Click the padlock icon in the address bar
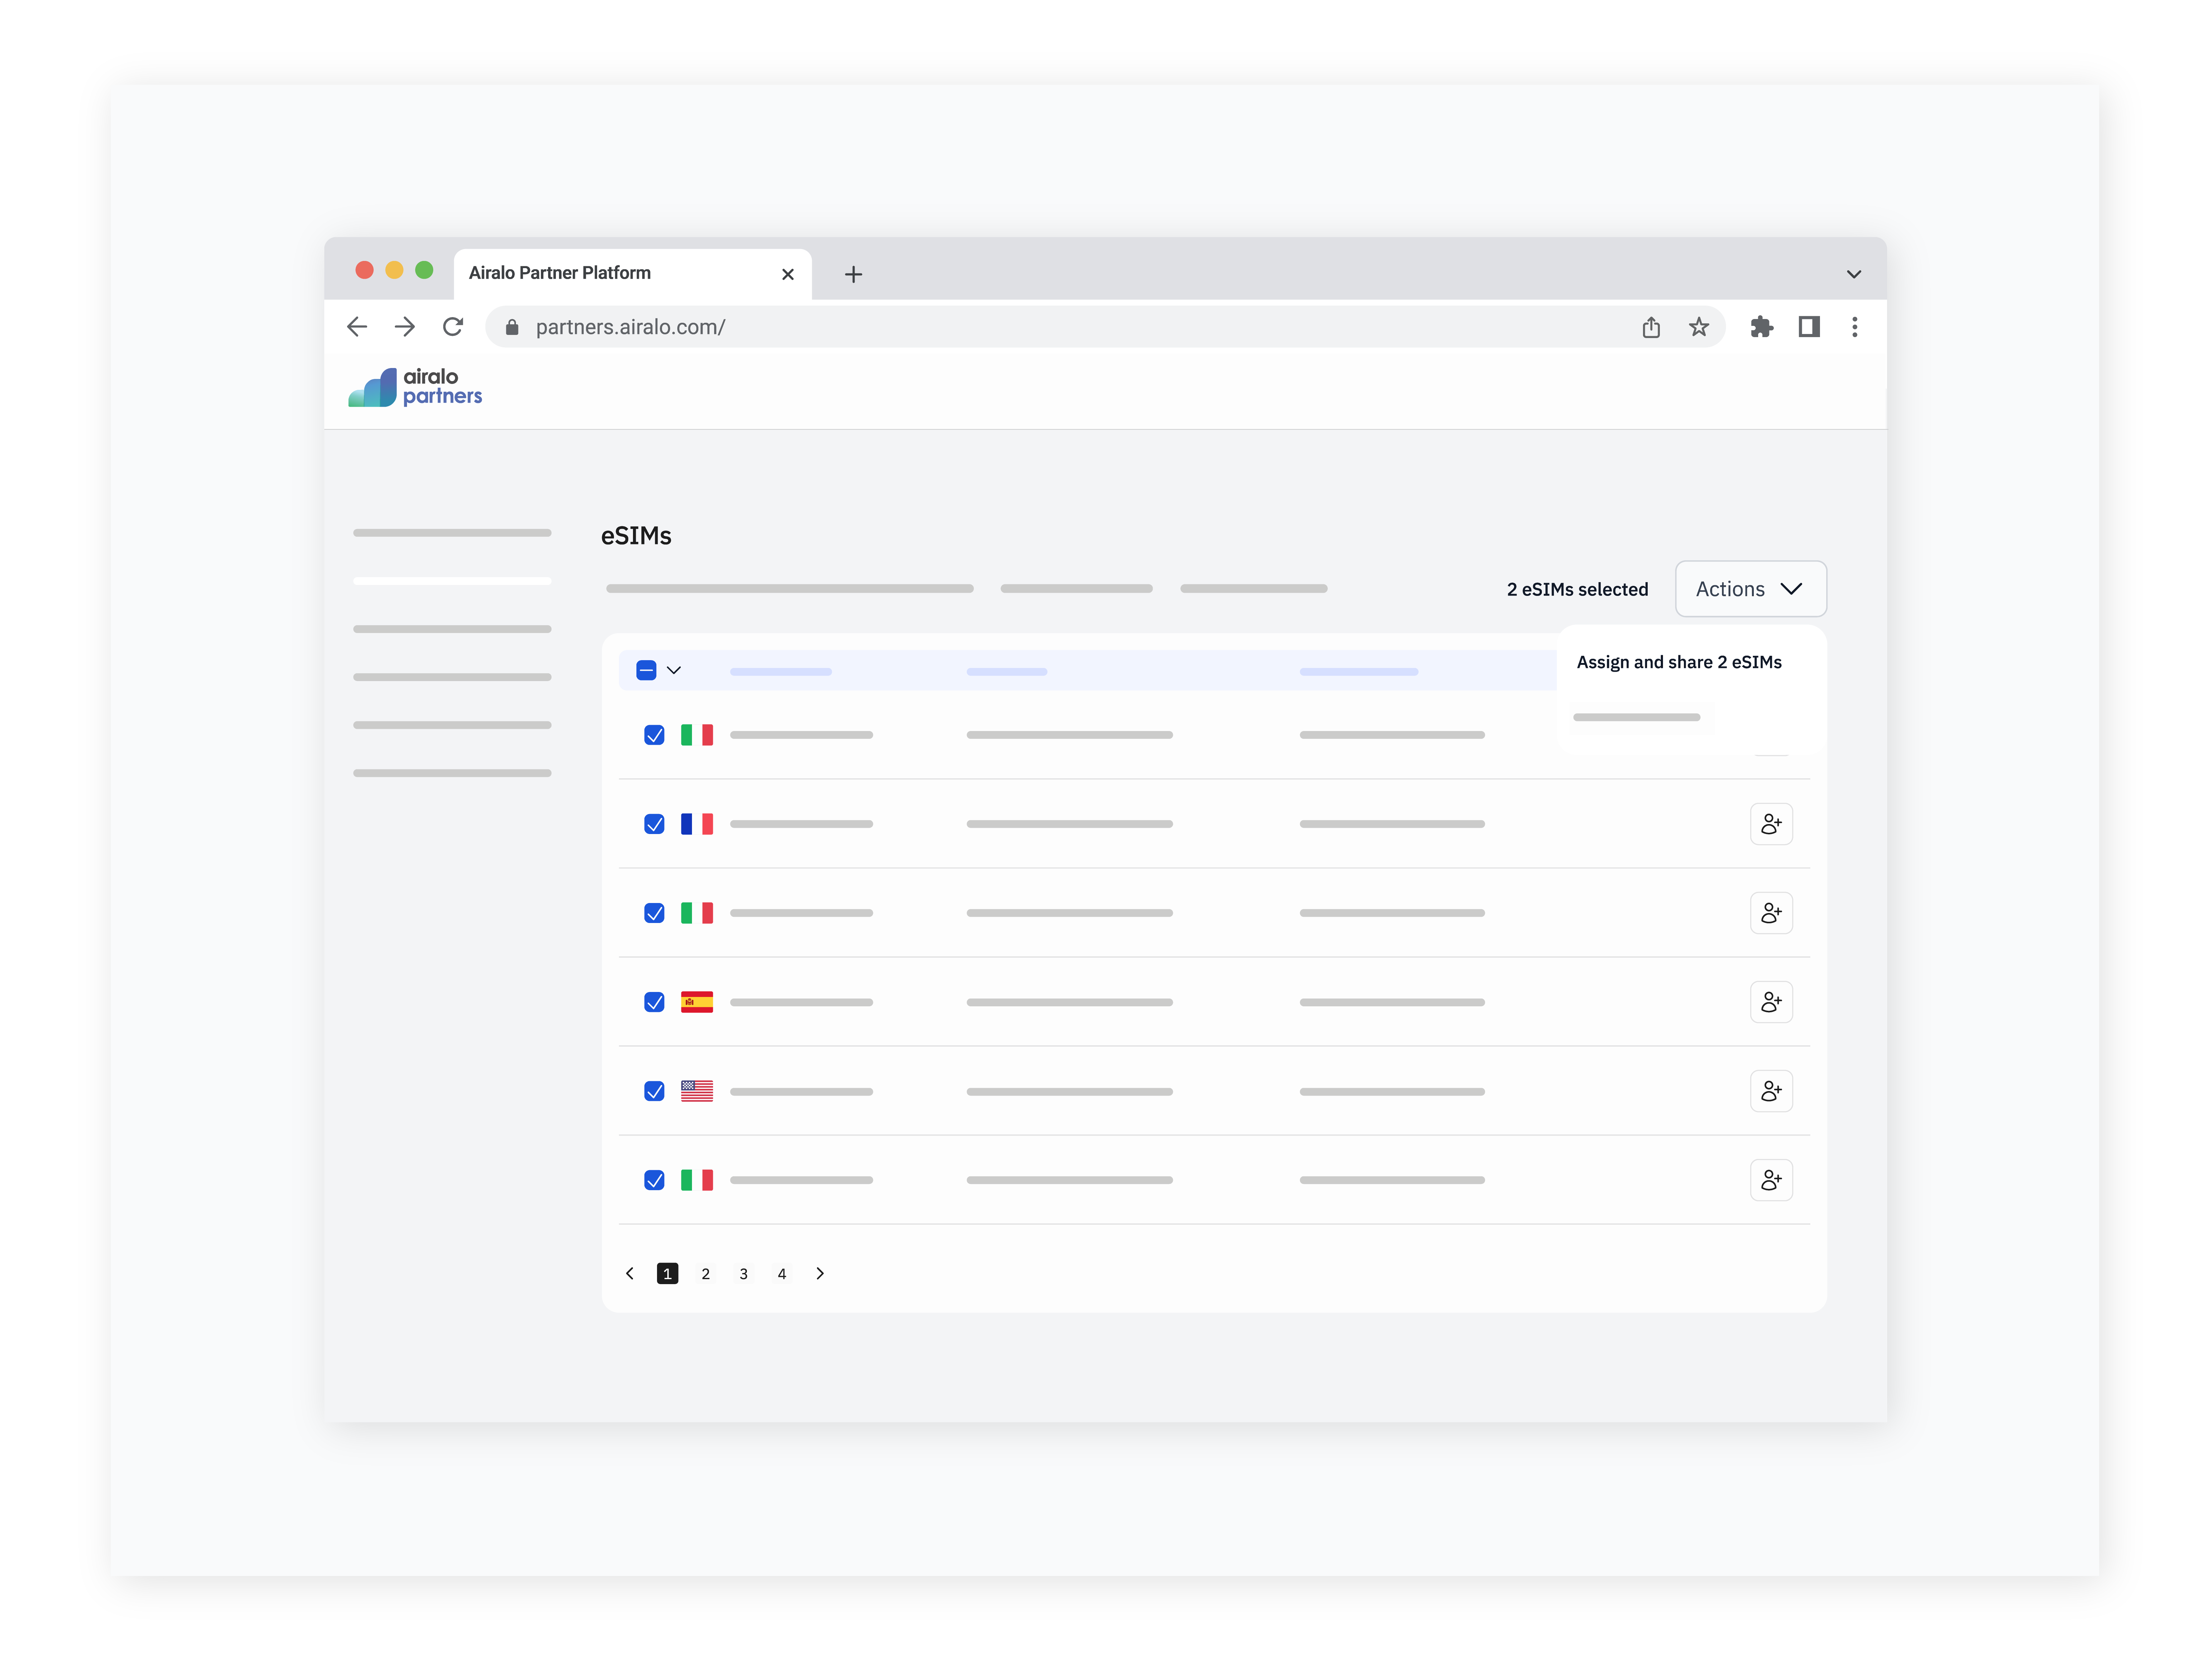 pos(512,327)
